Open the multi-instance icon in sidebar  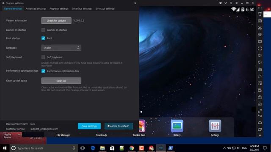tap(260, 83)
